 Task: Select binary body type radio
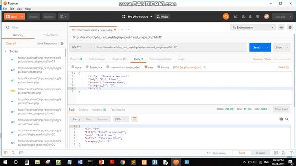(x=159, y=67)
